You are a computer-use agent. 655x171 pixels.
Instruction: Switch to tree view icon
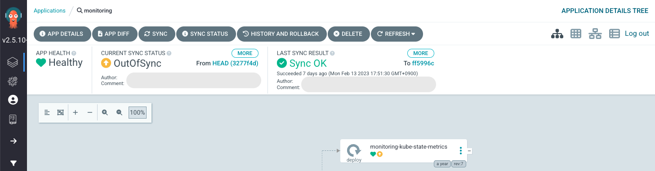(x=557, y=34)
